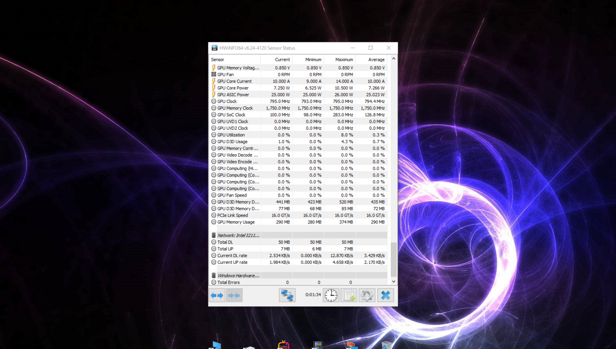Click the 1.984 KB/s current value
Screen dimensions: 616x349
[280, 262]
